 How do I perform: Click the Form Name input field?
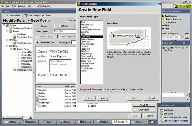tap(65, 31)
